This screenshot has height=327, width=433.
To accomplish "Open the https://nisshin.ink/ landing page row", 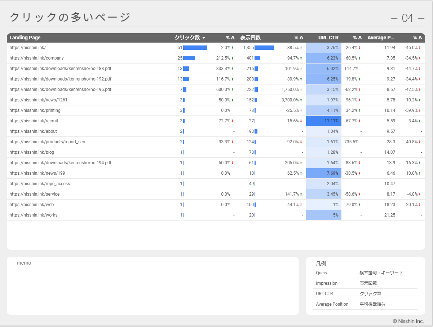I will pos(216,48).
